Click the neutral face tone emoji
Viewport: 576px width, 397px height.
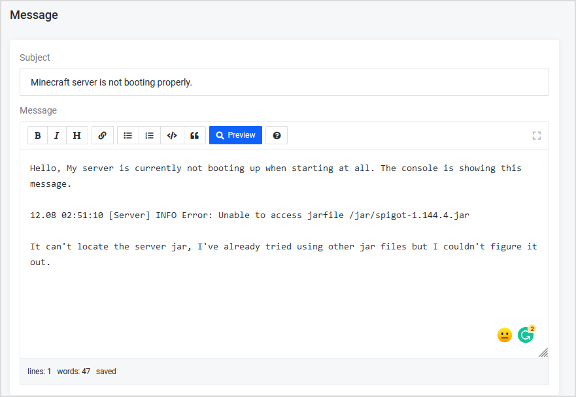pyautogui.click(x=505, y=335)
